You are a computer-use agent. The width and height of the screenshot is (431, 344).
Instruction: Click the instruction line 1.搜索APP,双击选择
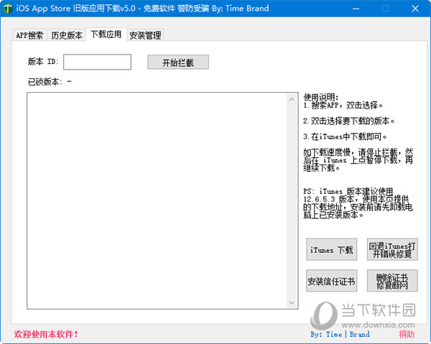click(x=343, y=106)
